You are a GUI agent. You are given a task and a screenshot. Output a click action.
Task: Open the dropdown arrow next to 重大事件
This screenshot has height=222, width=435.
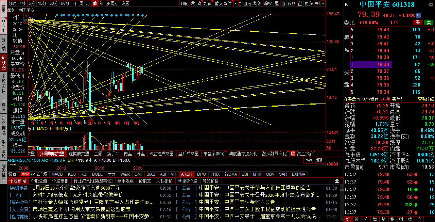pyautogui.click(x=236, y=3)
